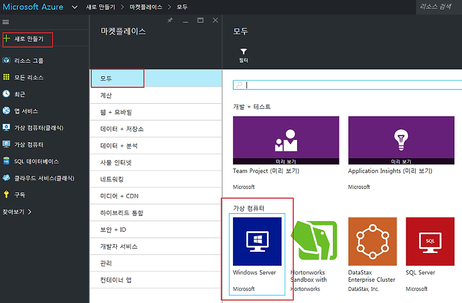Select the 네트워킹 category
462x303 pixels.
click(x=156, y=179)
